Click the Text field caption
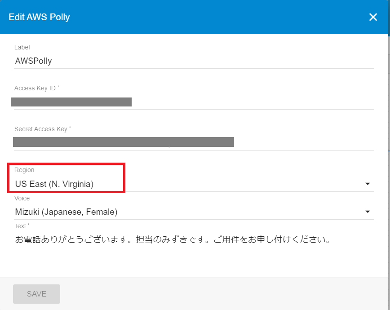390x310 pixels. tap(22, 226)
